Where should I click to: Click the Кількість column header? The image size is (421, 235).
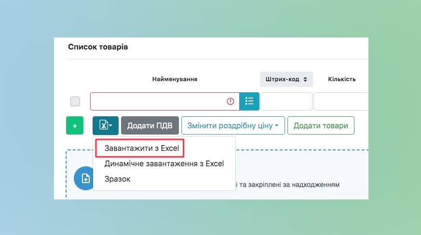pyautogui.click(x=341, y=79)
